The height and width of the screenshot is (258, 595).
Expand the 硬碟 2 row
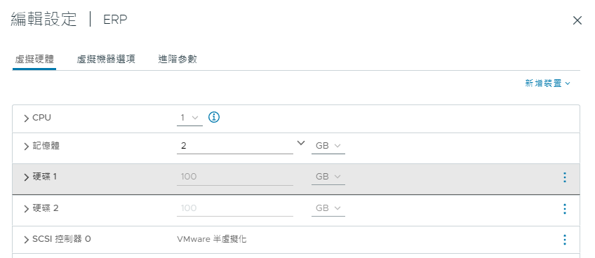point(26,209)
